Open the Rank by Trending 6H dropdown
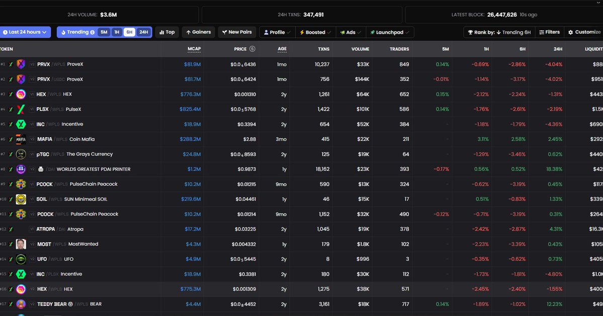603x316 pixels. [x=499, y=32]
